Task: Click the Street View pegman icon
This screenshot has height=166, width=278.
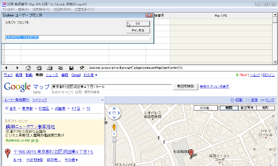Action: pyautogui.click(x=114, y=127)
